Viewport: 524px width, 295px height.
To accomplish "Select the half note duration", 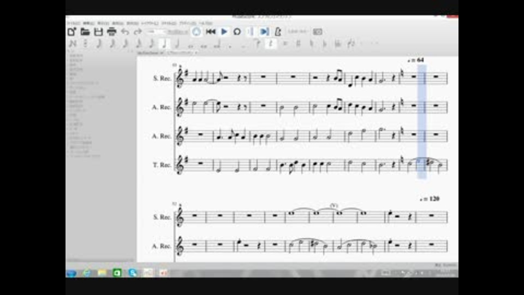I will 177,44.
